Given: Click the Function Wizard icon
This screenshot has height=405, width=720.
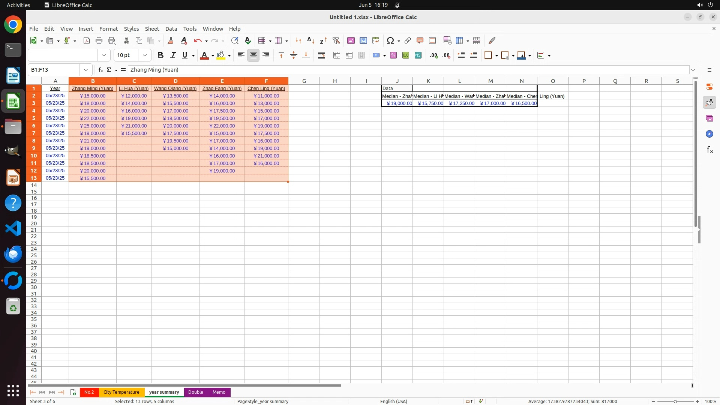Looking at the screenshot, I should [x=100, y=70].
